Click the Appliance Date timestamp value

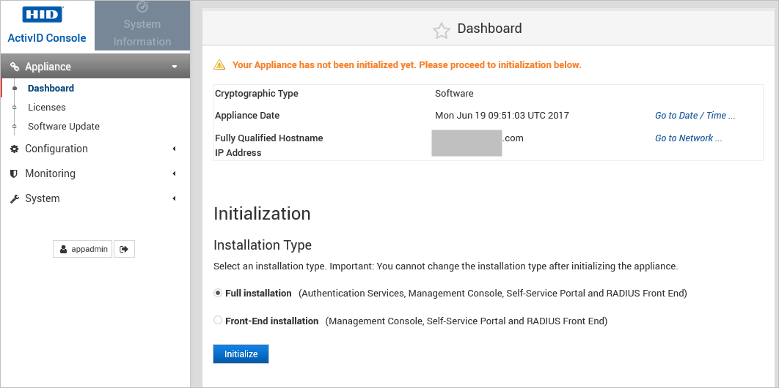(502, 116)
